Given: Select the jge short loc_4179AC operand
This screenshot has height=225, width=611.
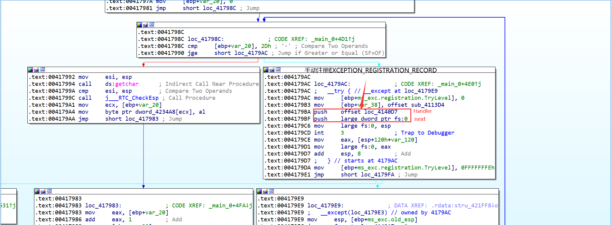Looking at the screenshot, I should point(241,53).
